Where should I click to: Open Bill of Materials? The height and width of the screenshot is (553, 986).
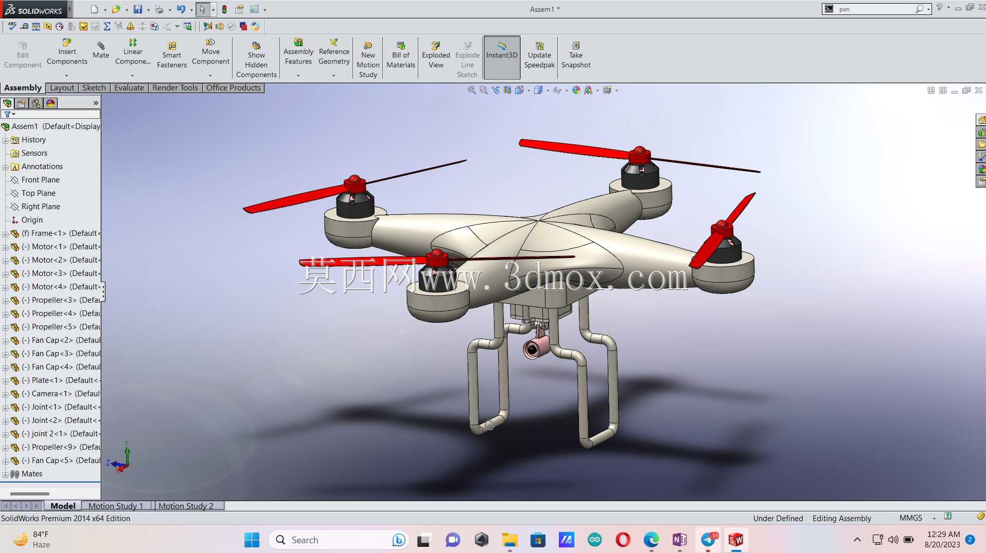[401, 55]
